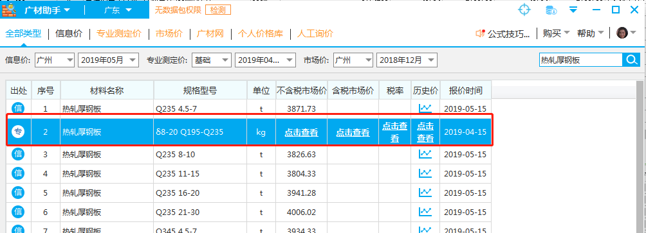Switch to the 全部类型 tab

coord(23,33)
